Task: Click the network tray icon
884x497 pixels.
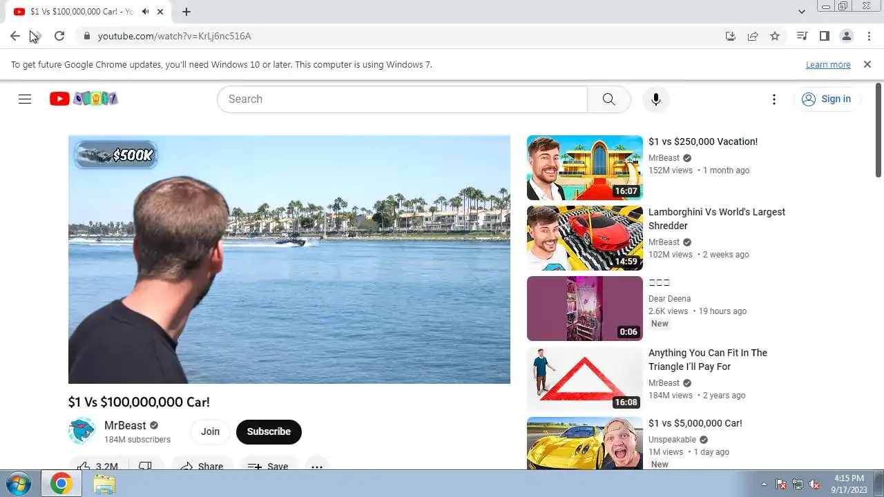Action: pyautogui.click(x=798, y=484)
